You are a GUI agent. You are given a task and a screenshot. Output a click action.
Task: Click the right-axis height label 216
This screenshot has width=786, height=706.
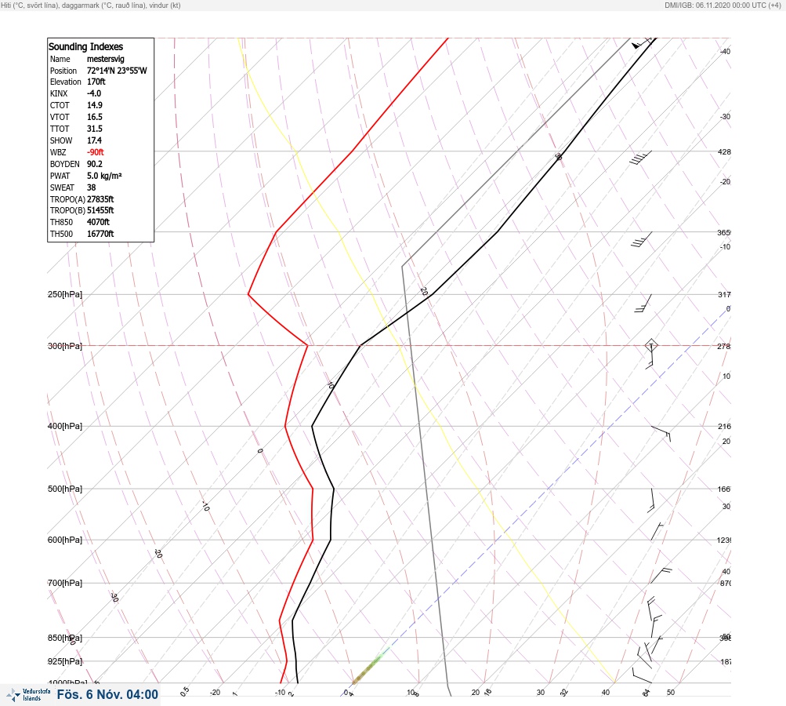tap(724, 427)
